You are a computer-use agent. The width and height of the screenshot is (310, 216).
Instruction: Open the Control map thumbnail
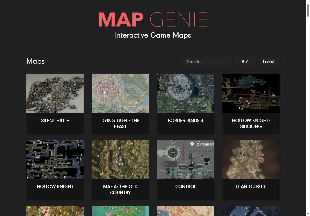pyautogui.click(x=185, y=159)
